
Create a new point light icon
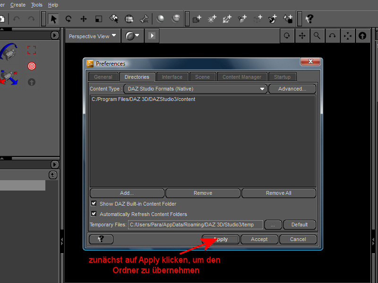click(212, 19)
